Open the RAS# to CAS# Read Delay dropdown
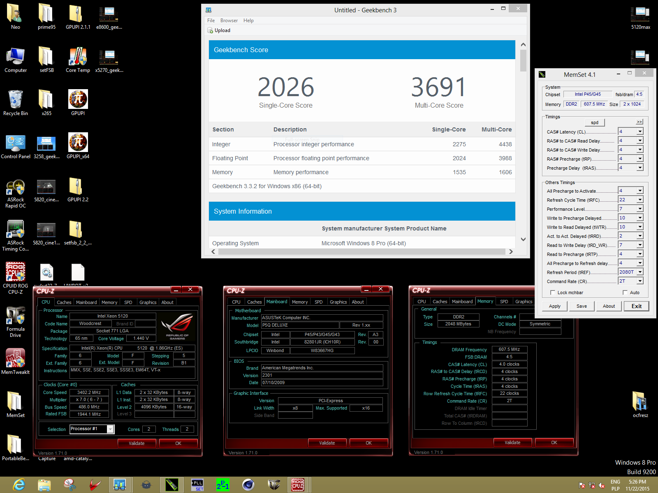This screenshot has width=658, height=493. click(640, 141)
